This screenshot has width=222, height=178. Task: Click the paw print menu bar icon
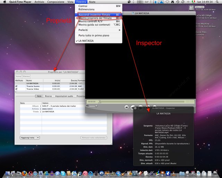(129, 2)
